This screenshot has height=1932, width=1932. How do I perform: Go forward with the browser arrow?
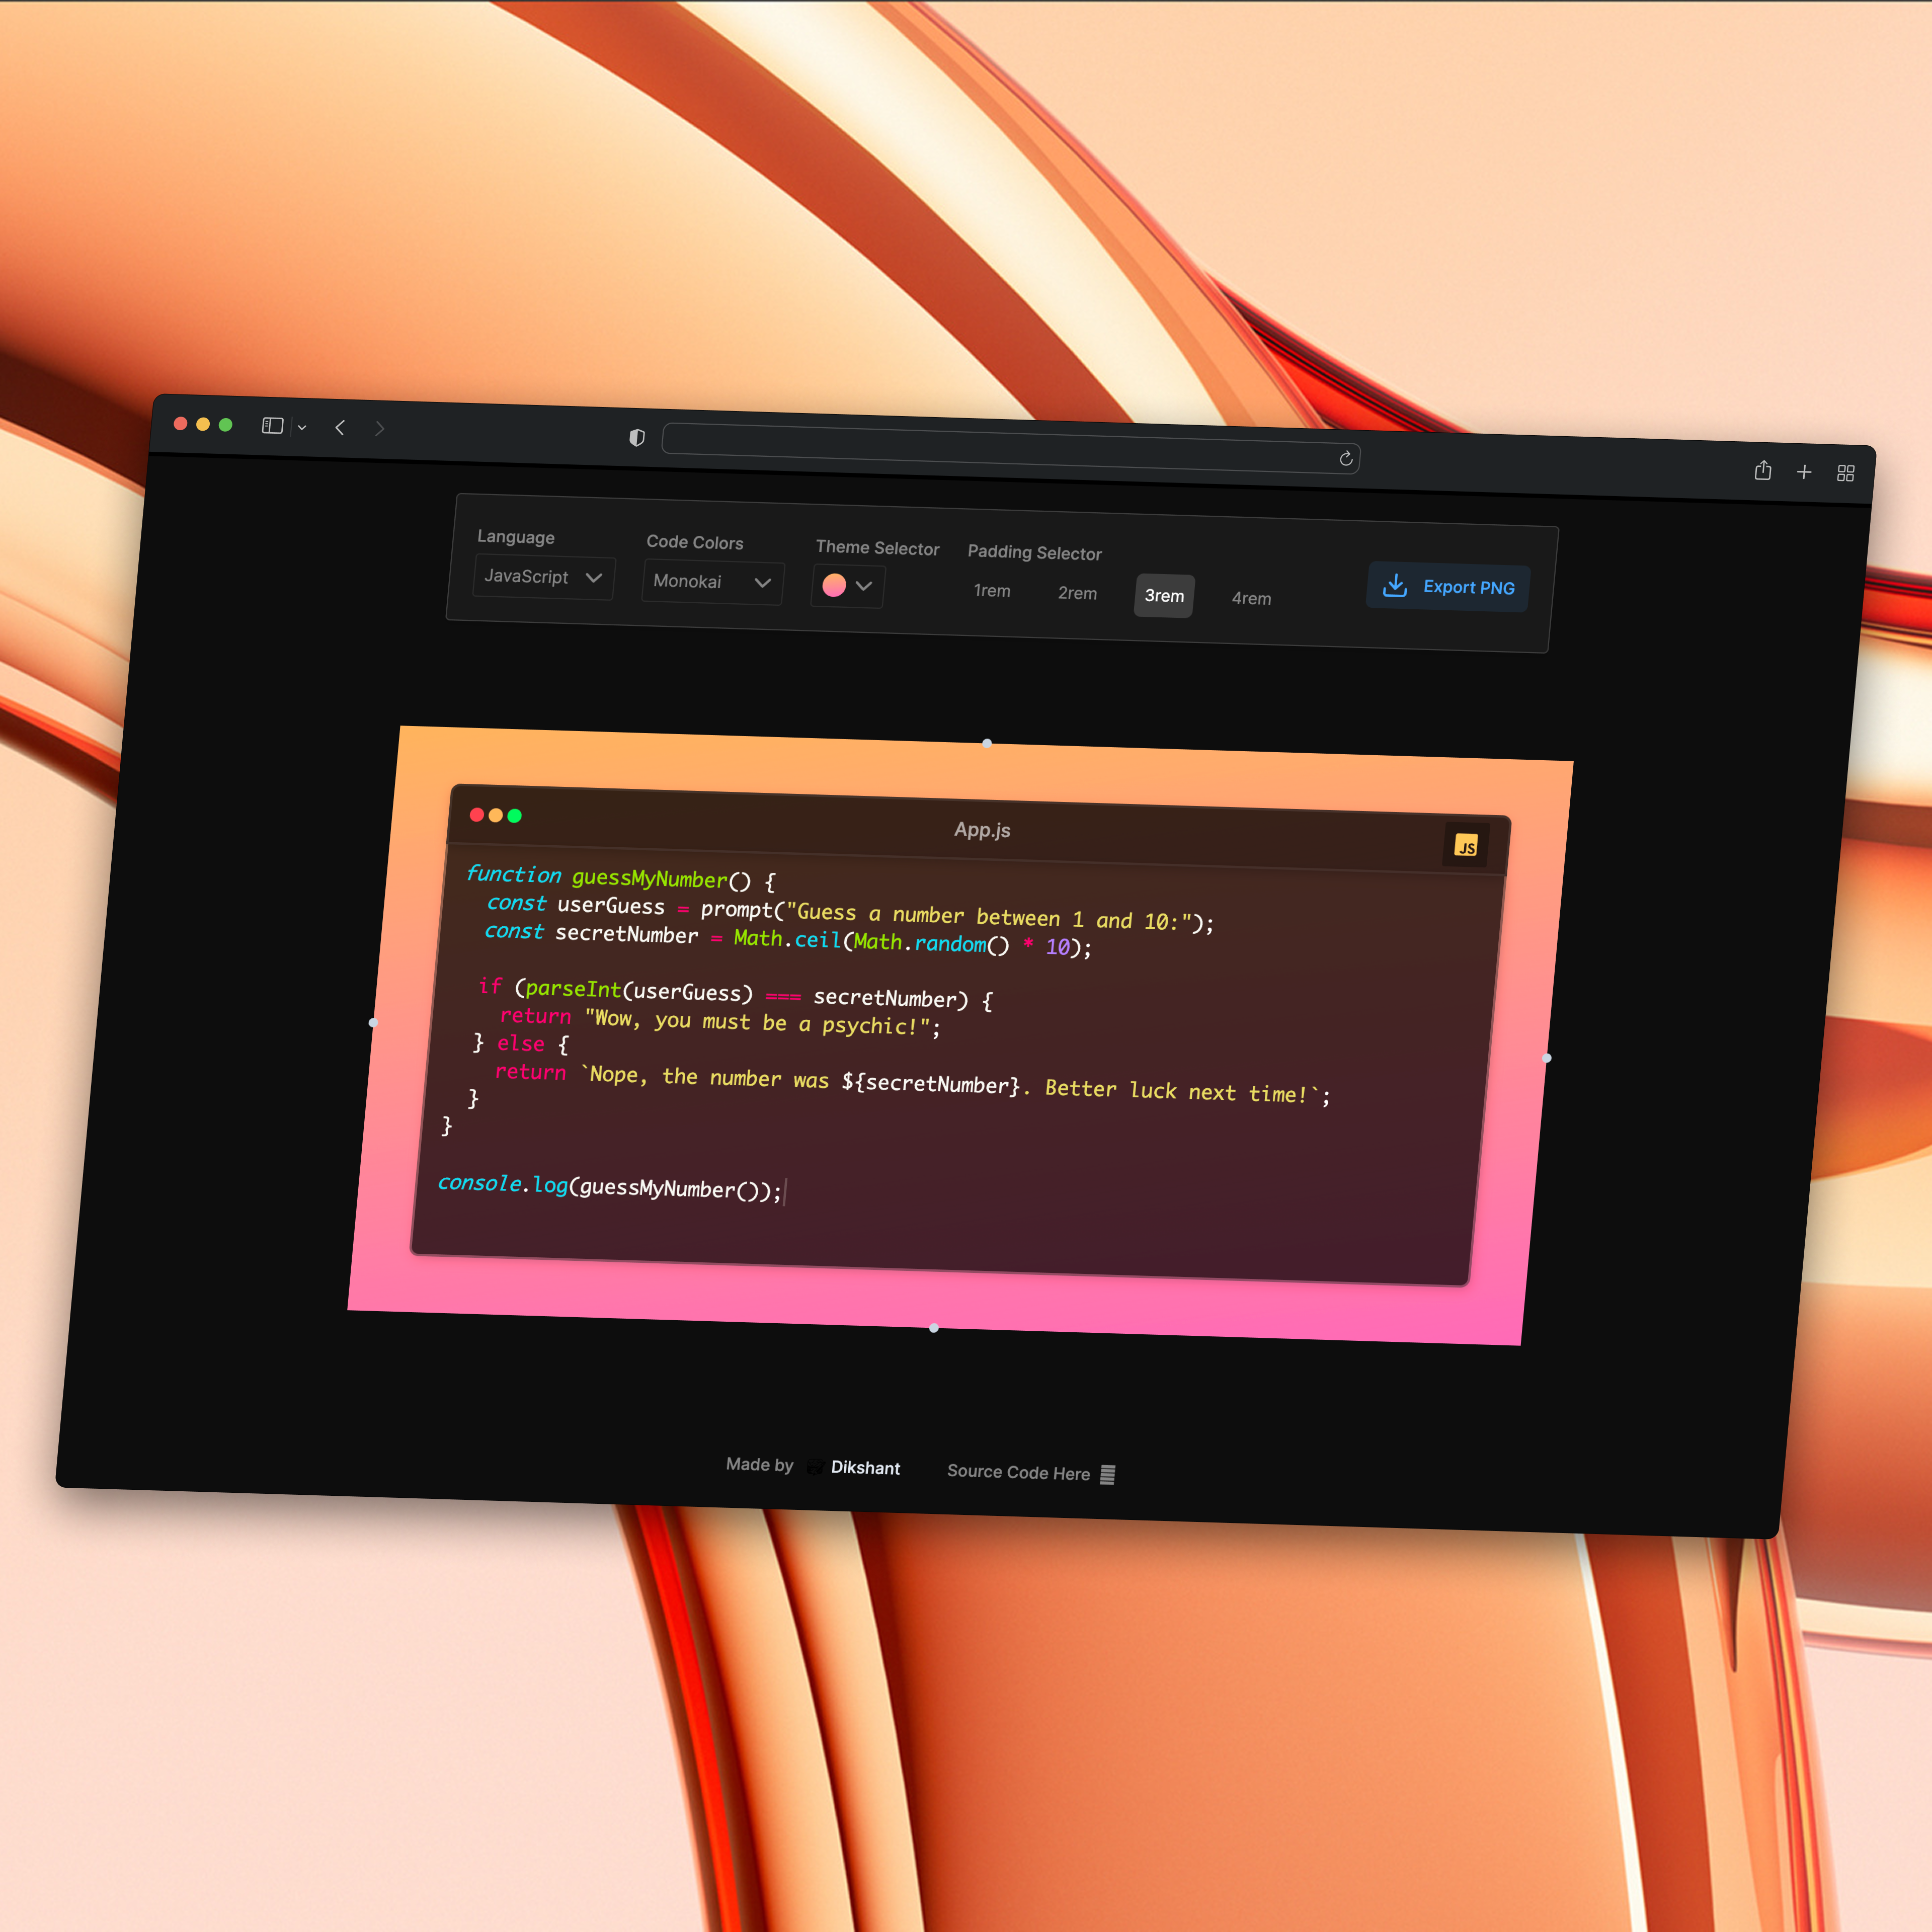(379, 429)
